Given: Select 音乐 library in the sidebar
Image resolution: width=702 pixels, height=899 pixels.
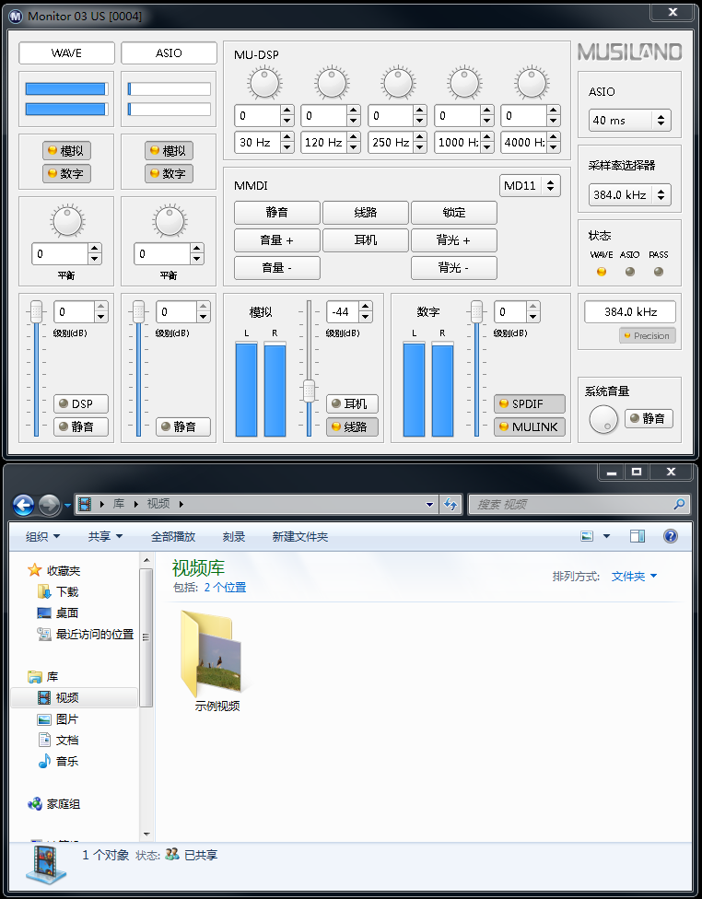Looking at the screenshot, I should coord(66,762).
